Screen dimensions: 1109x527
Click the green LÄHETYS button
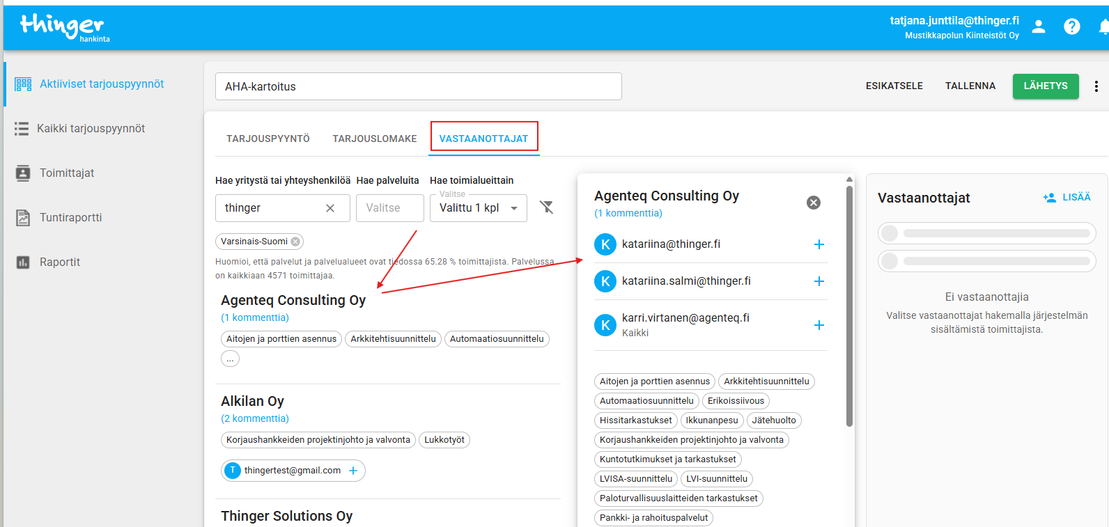1046,86
